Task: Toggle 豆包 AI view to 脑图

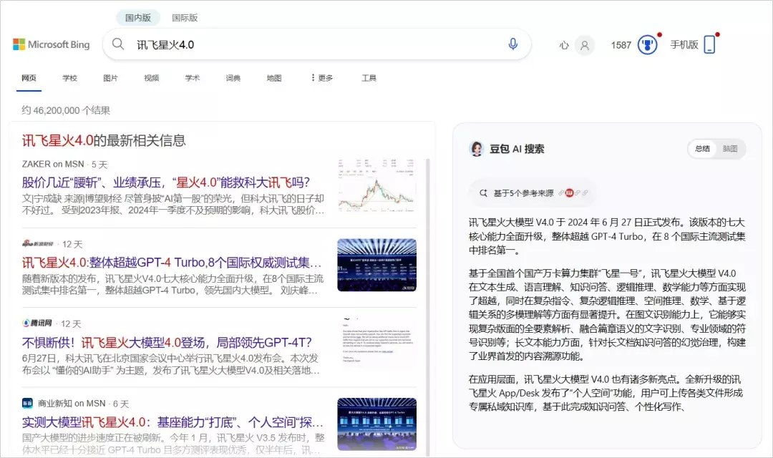Action: click(729, 149)
